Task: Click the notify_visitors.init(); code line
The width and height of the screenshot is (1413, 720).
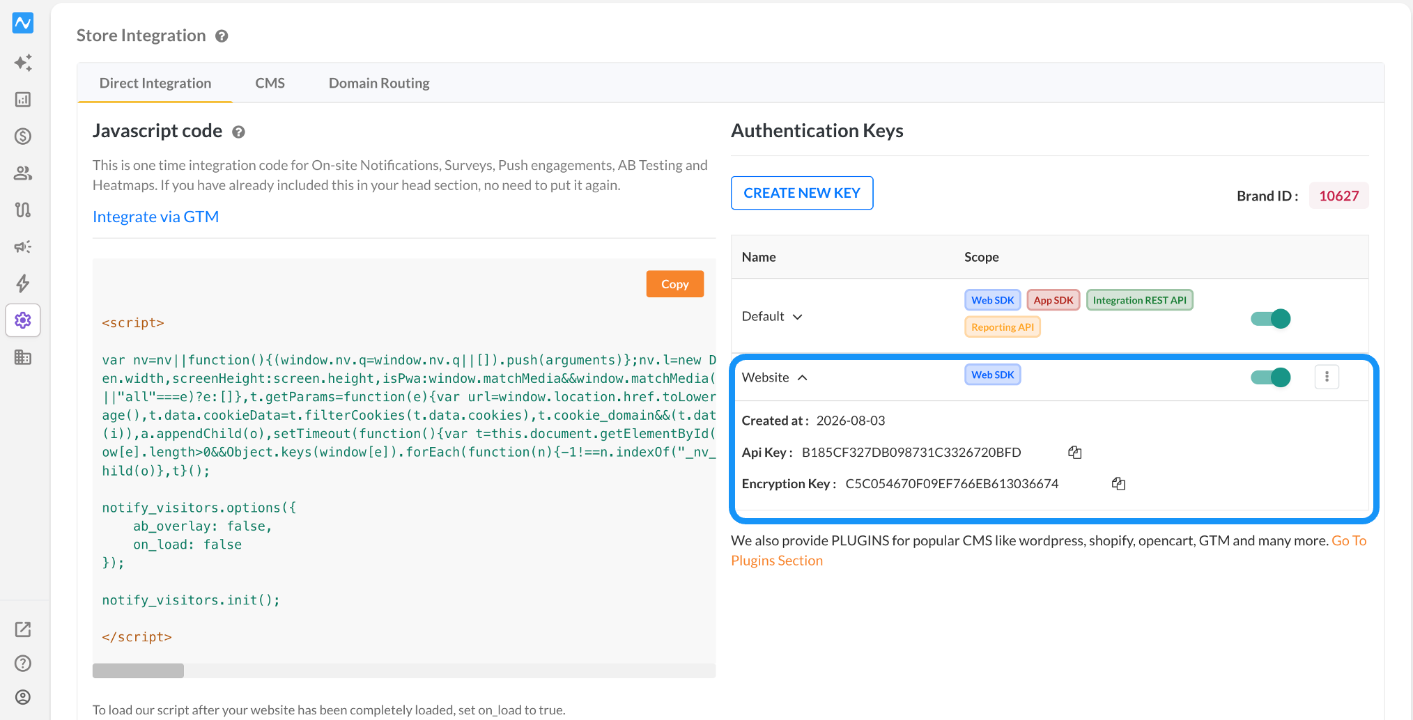Action: coord(191,600)
